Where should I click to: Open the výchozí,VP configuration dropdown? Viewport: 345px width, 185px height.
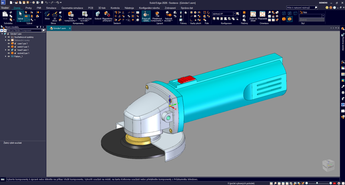(x=234, y=13)
